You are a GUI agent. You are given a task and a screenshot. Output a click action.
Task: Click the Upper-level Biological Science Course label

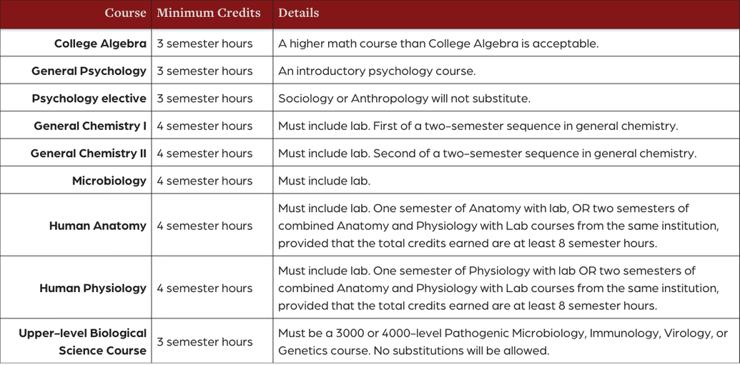(83, 341)
